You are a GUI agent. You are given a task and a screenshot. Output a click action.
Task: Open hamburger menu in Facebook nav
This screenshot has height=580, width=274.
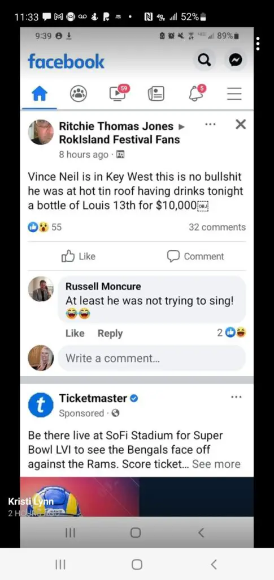[234, 94]
